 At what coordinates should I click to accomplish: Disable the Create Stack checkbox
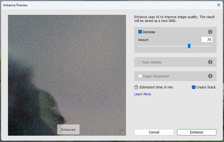pyautogui.click(x=194, y=87)
